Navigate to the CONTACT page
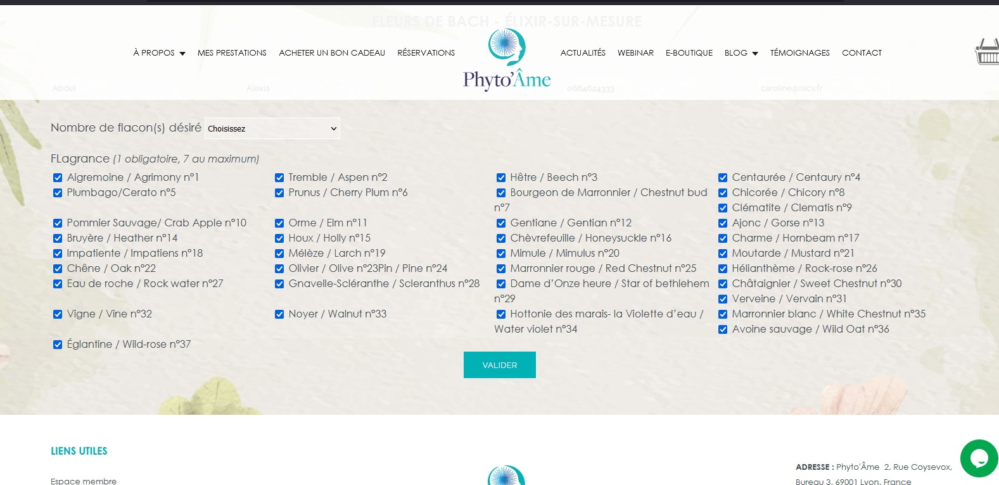The height and width of the screenshot is (485, 999). (862, 53)
